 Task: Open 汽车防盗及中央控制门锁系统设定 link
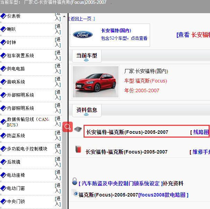(x=121, y=183)
